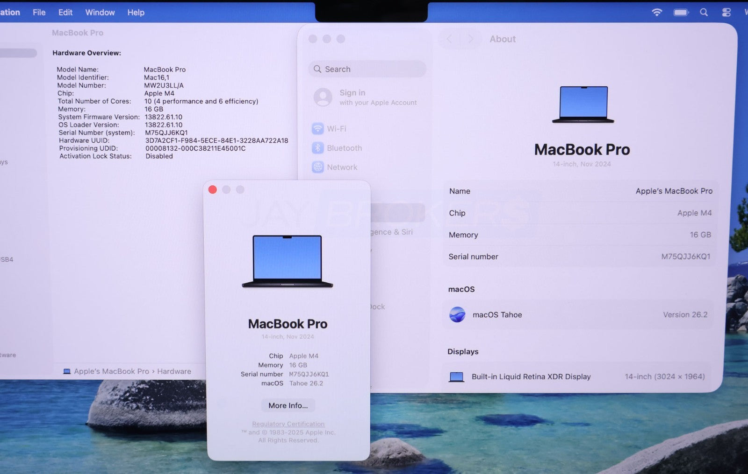748x474 pixels.
Task: Click the Hardware breadcrumb in path bar
Action: click(174, 371)
